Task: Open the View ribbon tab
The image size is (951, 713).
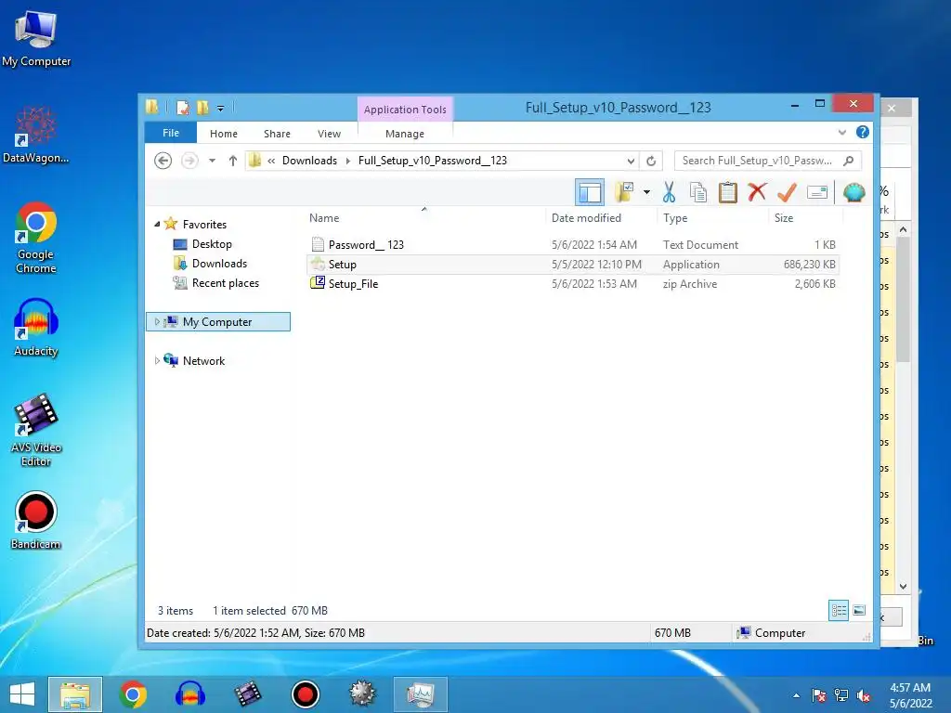Action: [329, 134]
